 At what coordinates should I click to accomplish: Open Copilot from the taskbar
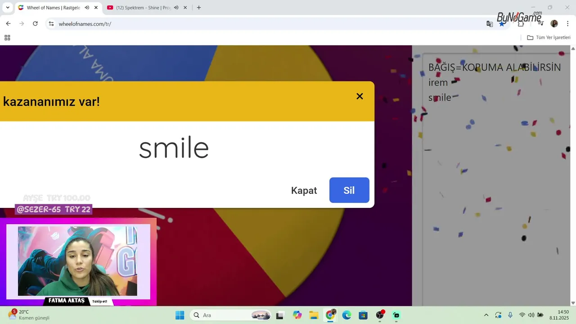point(297,315)
